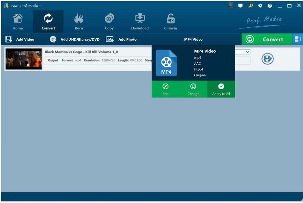Apply profile to all files
Image resolution: width=303 pixels, height=203 pixels.
[x=221, y=89]
